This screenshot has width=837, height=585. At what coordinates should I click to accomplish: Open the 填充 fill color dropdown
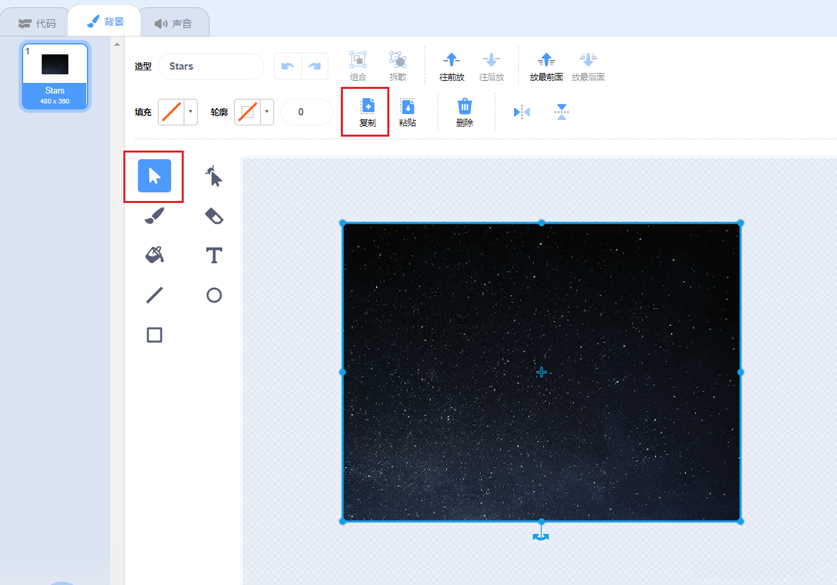click(x=178, y=112)
